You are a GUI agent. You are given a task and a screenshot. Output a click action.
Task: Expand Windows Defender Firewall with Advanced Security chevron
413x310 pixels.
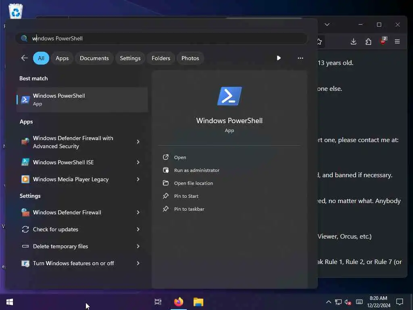[x=138, y=142]
